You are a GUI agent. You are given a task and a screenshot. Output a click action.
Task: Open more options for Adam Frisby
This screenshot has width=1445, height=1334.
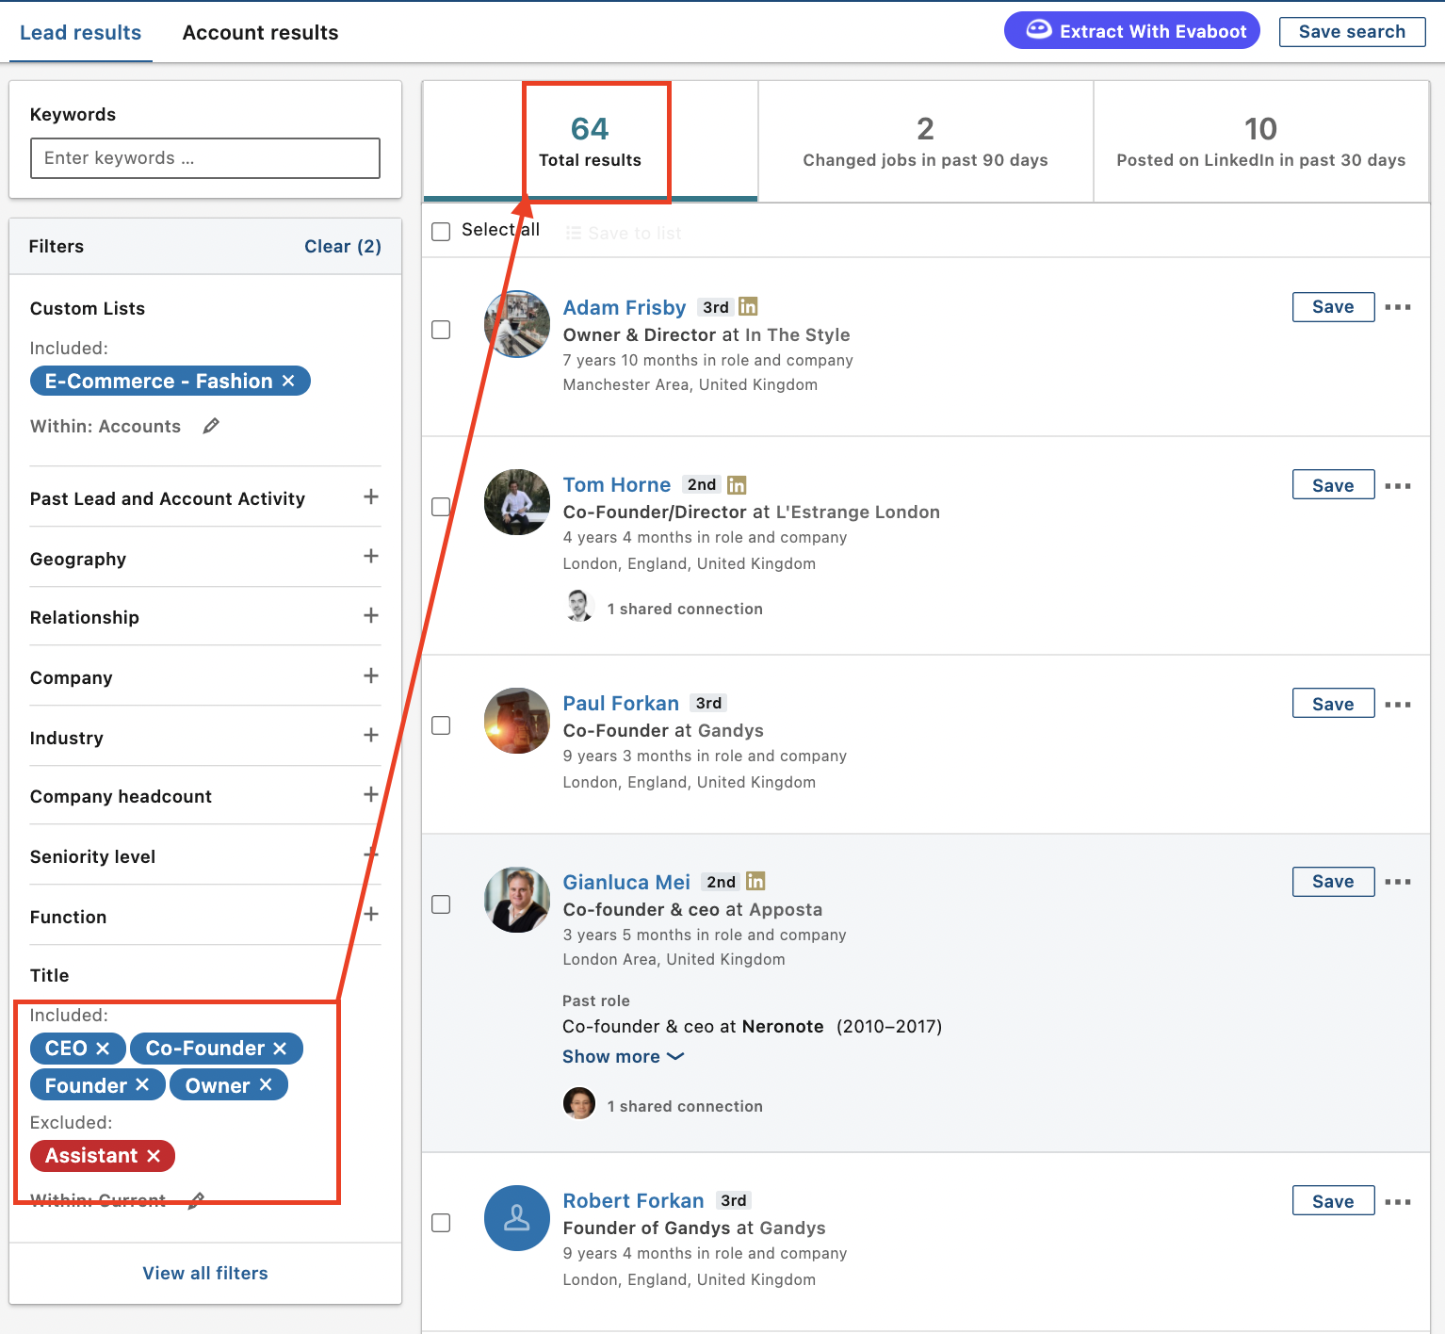(1398, 307)
